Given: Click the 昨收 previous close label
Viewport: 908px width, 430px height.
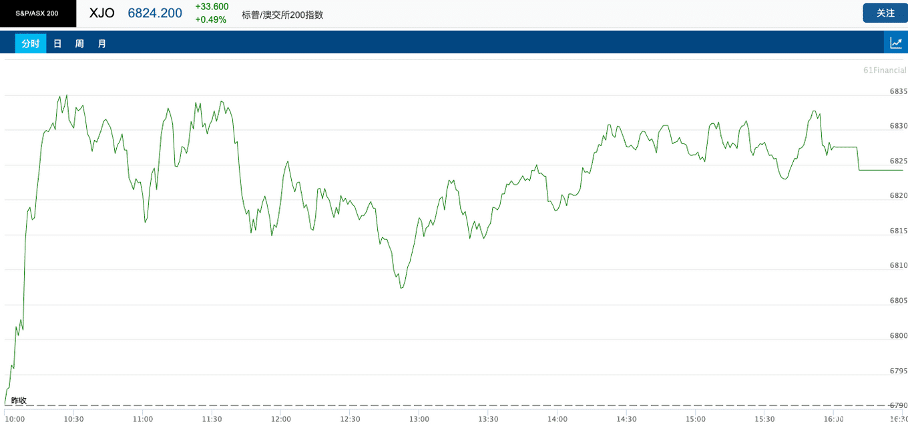Looking at the screenshot, I should (x=19, y=400).
